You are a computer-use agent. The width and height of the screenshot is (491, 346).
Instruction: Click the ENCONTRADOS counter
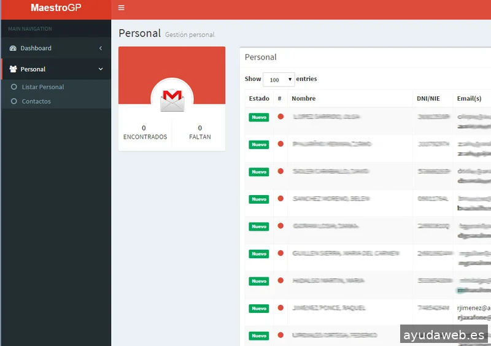(145, 133)
